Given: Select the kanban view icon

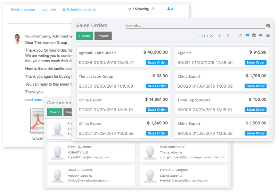Looking at the screenshot, I should point(247,35).
